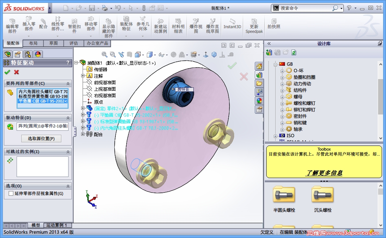Click the 爆炸直线草图 tool
Image resolution: width=386 pixels, height=238 pixels.
[x=212, y=26]
